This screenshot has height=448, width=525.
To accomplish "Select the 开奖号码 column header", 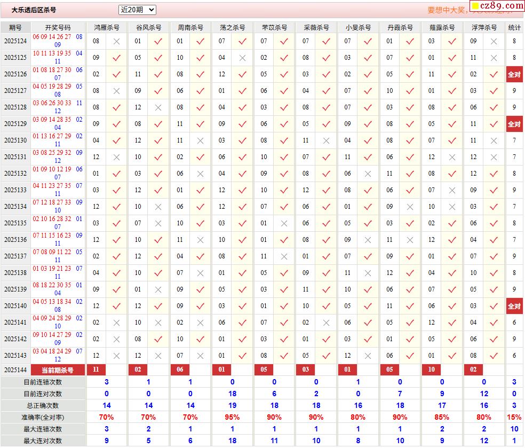I will (x=58, y=27).
